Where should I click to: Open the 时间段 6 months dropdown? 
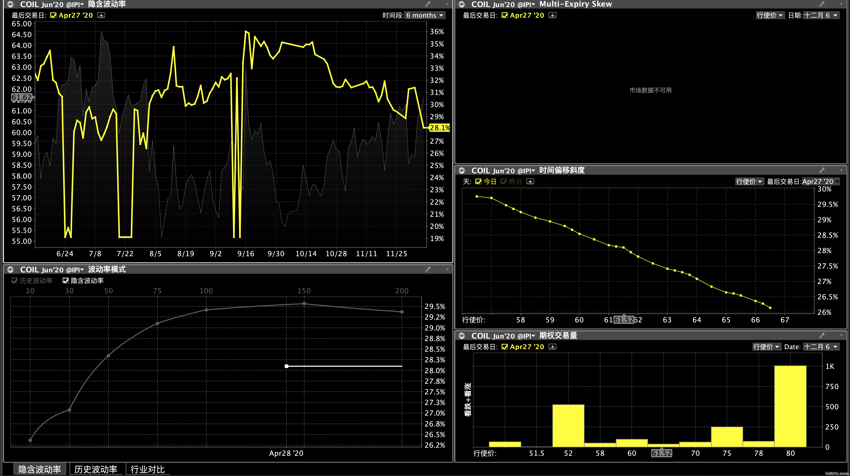point(425,15)
